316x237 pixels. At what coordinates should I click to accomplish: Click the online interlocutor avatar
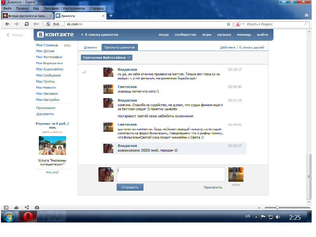pos(236,175)
